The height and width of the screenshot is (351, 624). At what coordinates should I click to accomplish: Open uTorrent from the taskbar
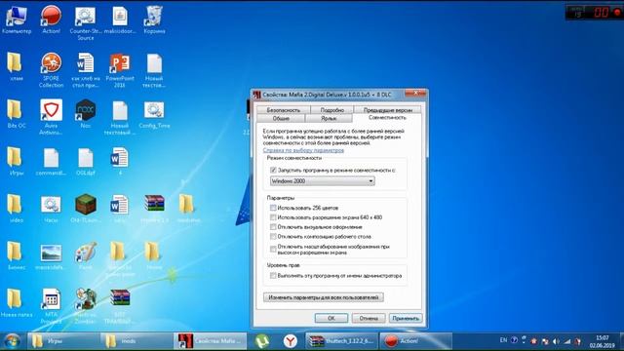pyautogui.click(x=262, y=341)
